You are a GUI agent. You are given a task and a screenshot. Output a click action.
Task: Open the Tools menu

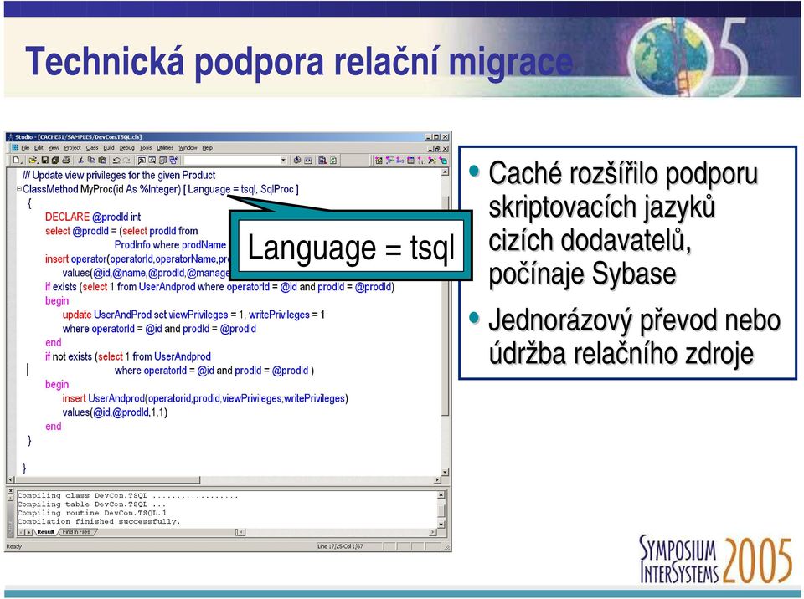coord(146,147)
